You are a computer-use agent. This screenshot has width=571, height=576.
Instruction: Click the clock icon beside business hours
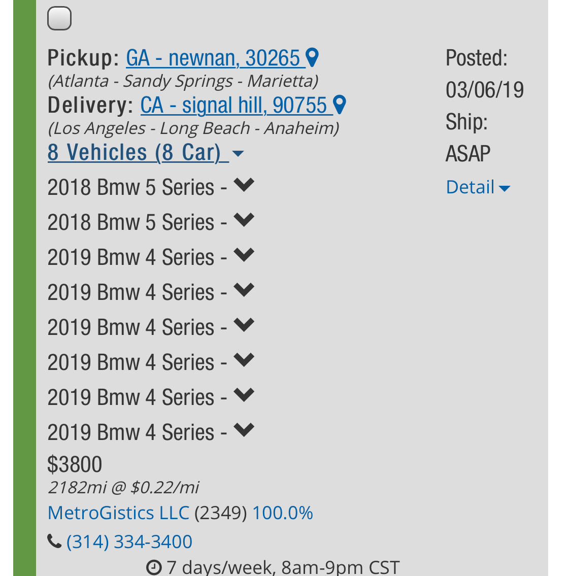click(x=154, y=567)
